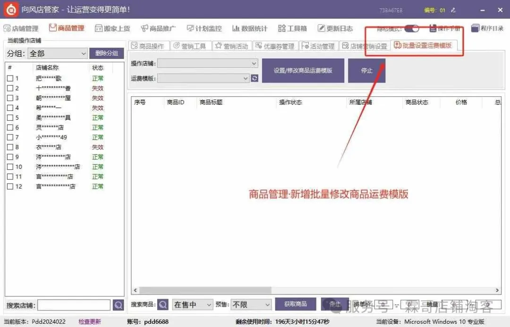Tick the checkbox for store row 5
Image resolution: width=510 pixels, height=327 pixels.
click(x=10, y=117)
